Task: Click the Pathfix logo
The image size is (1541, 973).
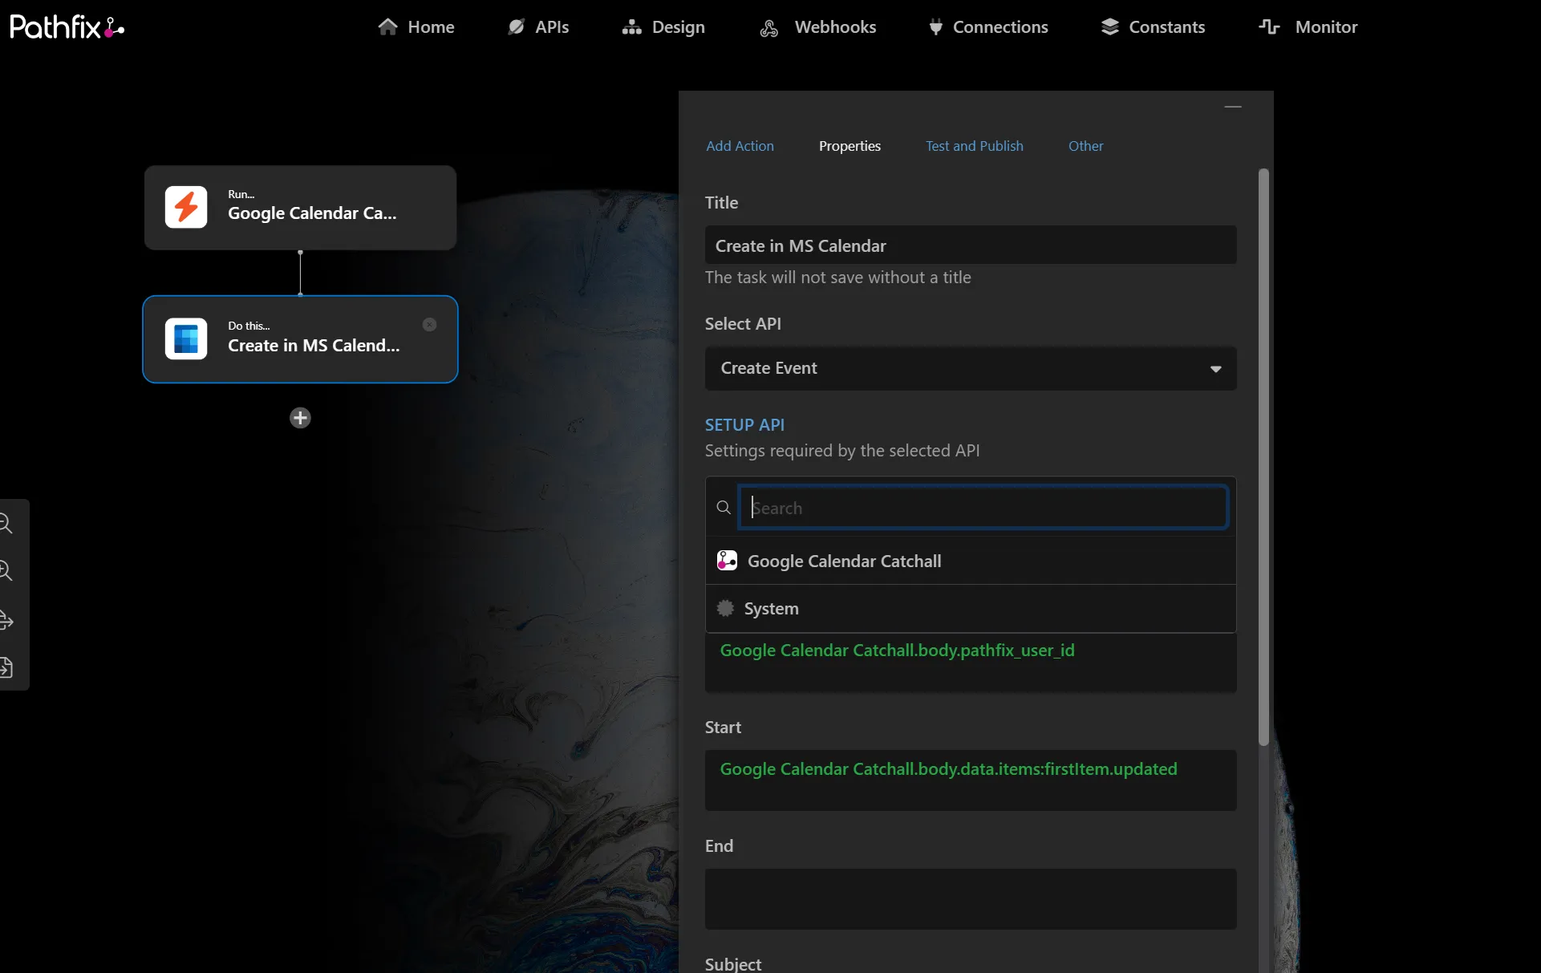Action: pos(67,27)
